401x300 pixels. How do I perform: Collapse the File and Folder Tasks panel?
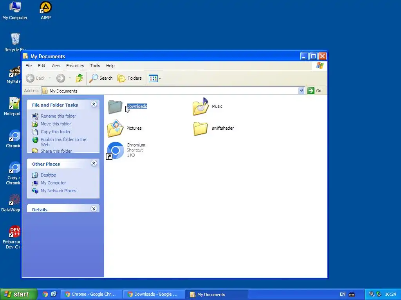94,104
